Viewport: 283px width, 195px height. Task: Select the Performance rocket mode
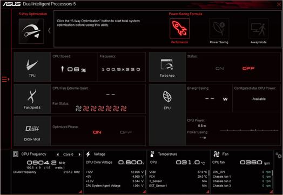click(180, 28)
